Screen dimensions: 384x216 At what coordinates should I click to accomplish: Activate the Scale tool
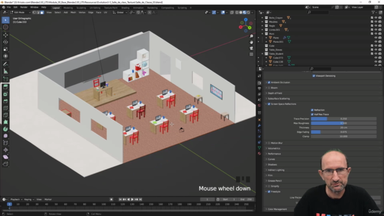coord(5,49)
